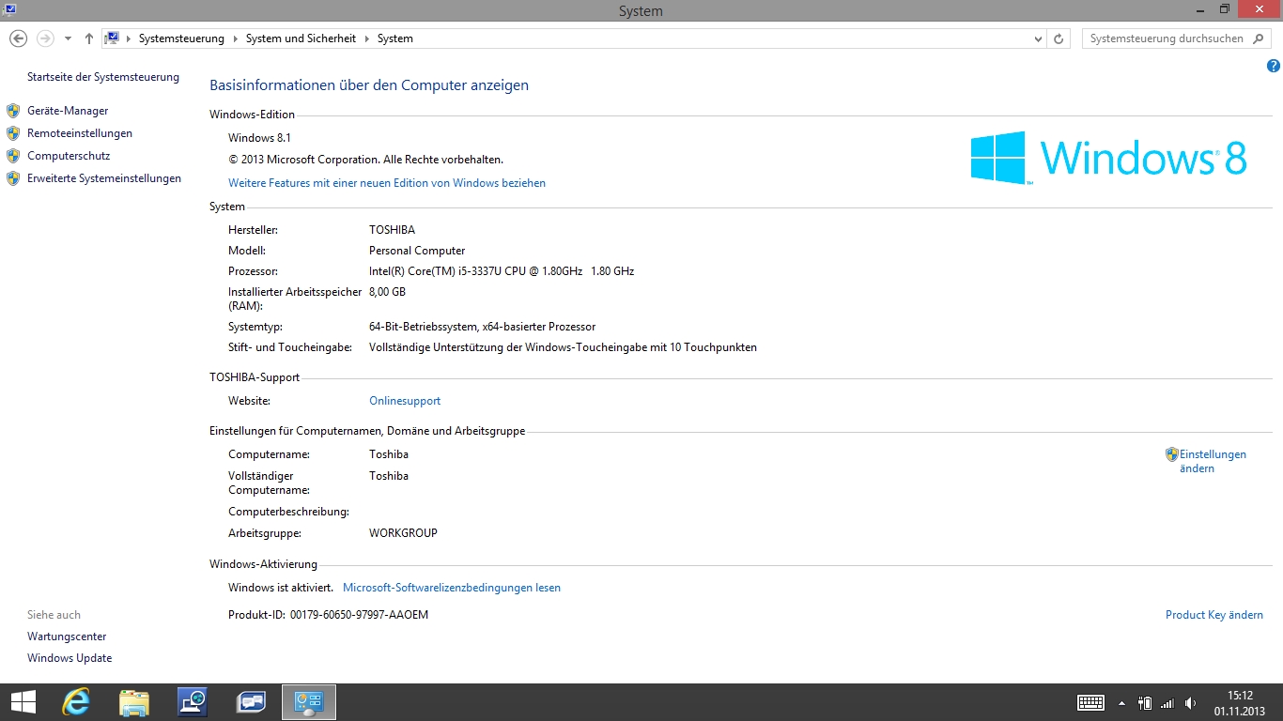Open Remoteeinstellungen
This screenshot has width=1283, height=721.
(x=80, y=133)
